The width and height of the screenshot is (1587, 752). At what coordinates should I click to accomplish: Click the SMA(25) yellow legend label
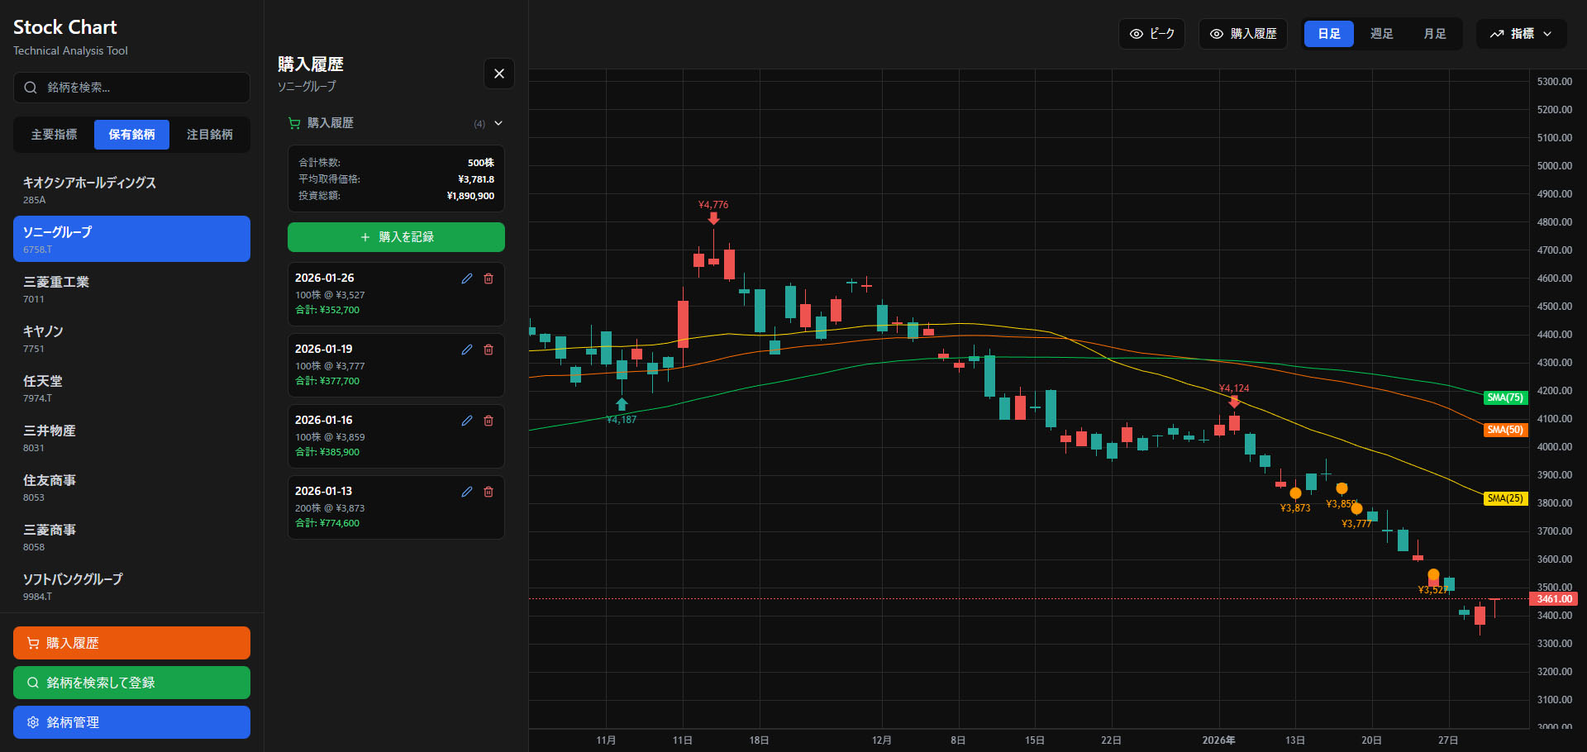[x=1504, y=498]
